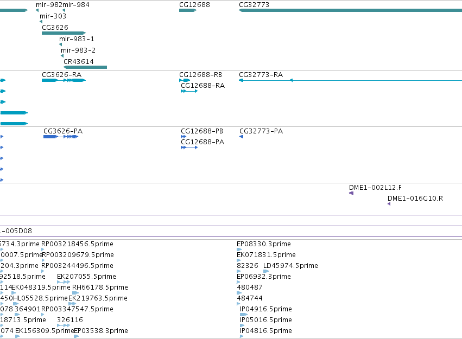
Task: Select the DME1-016G10.R purple marker
Action: pos(389,204)
